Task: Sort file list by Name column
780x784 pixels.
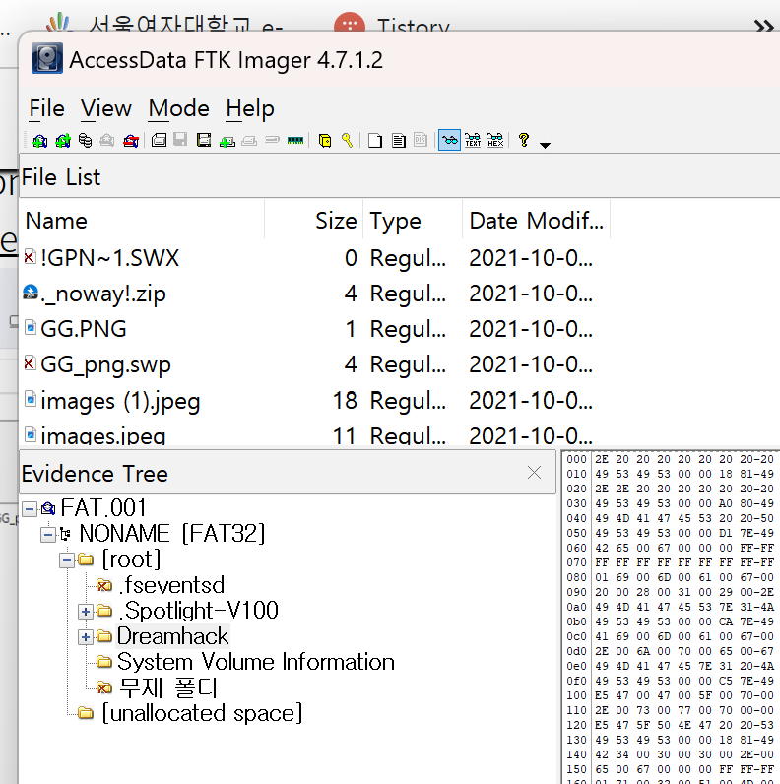Action: 143,221
